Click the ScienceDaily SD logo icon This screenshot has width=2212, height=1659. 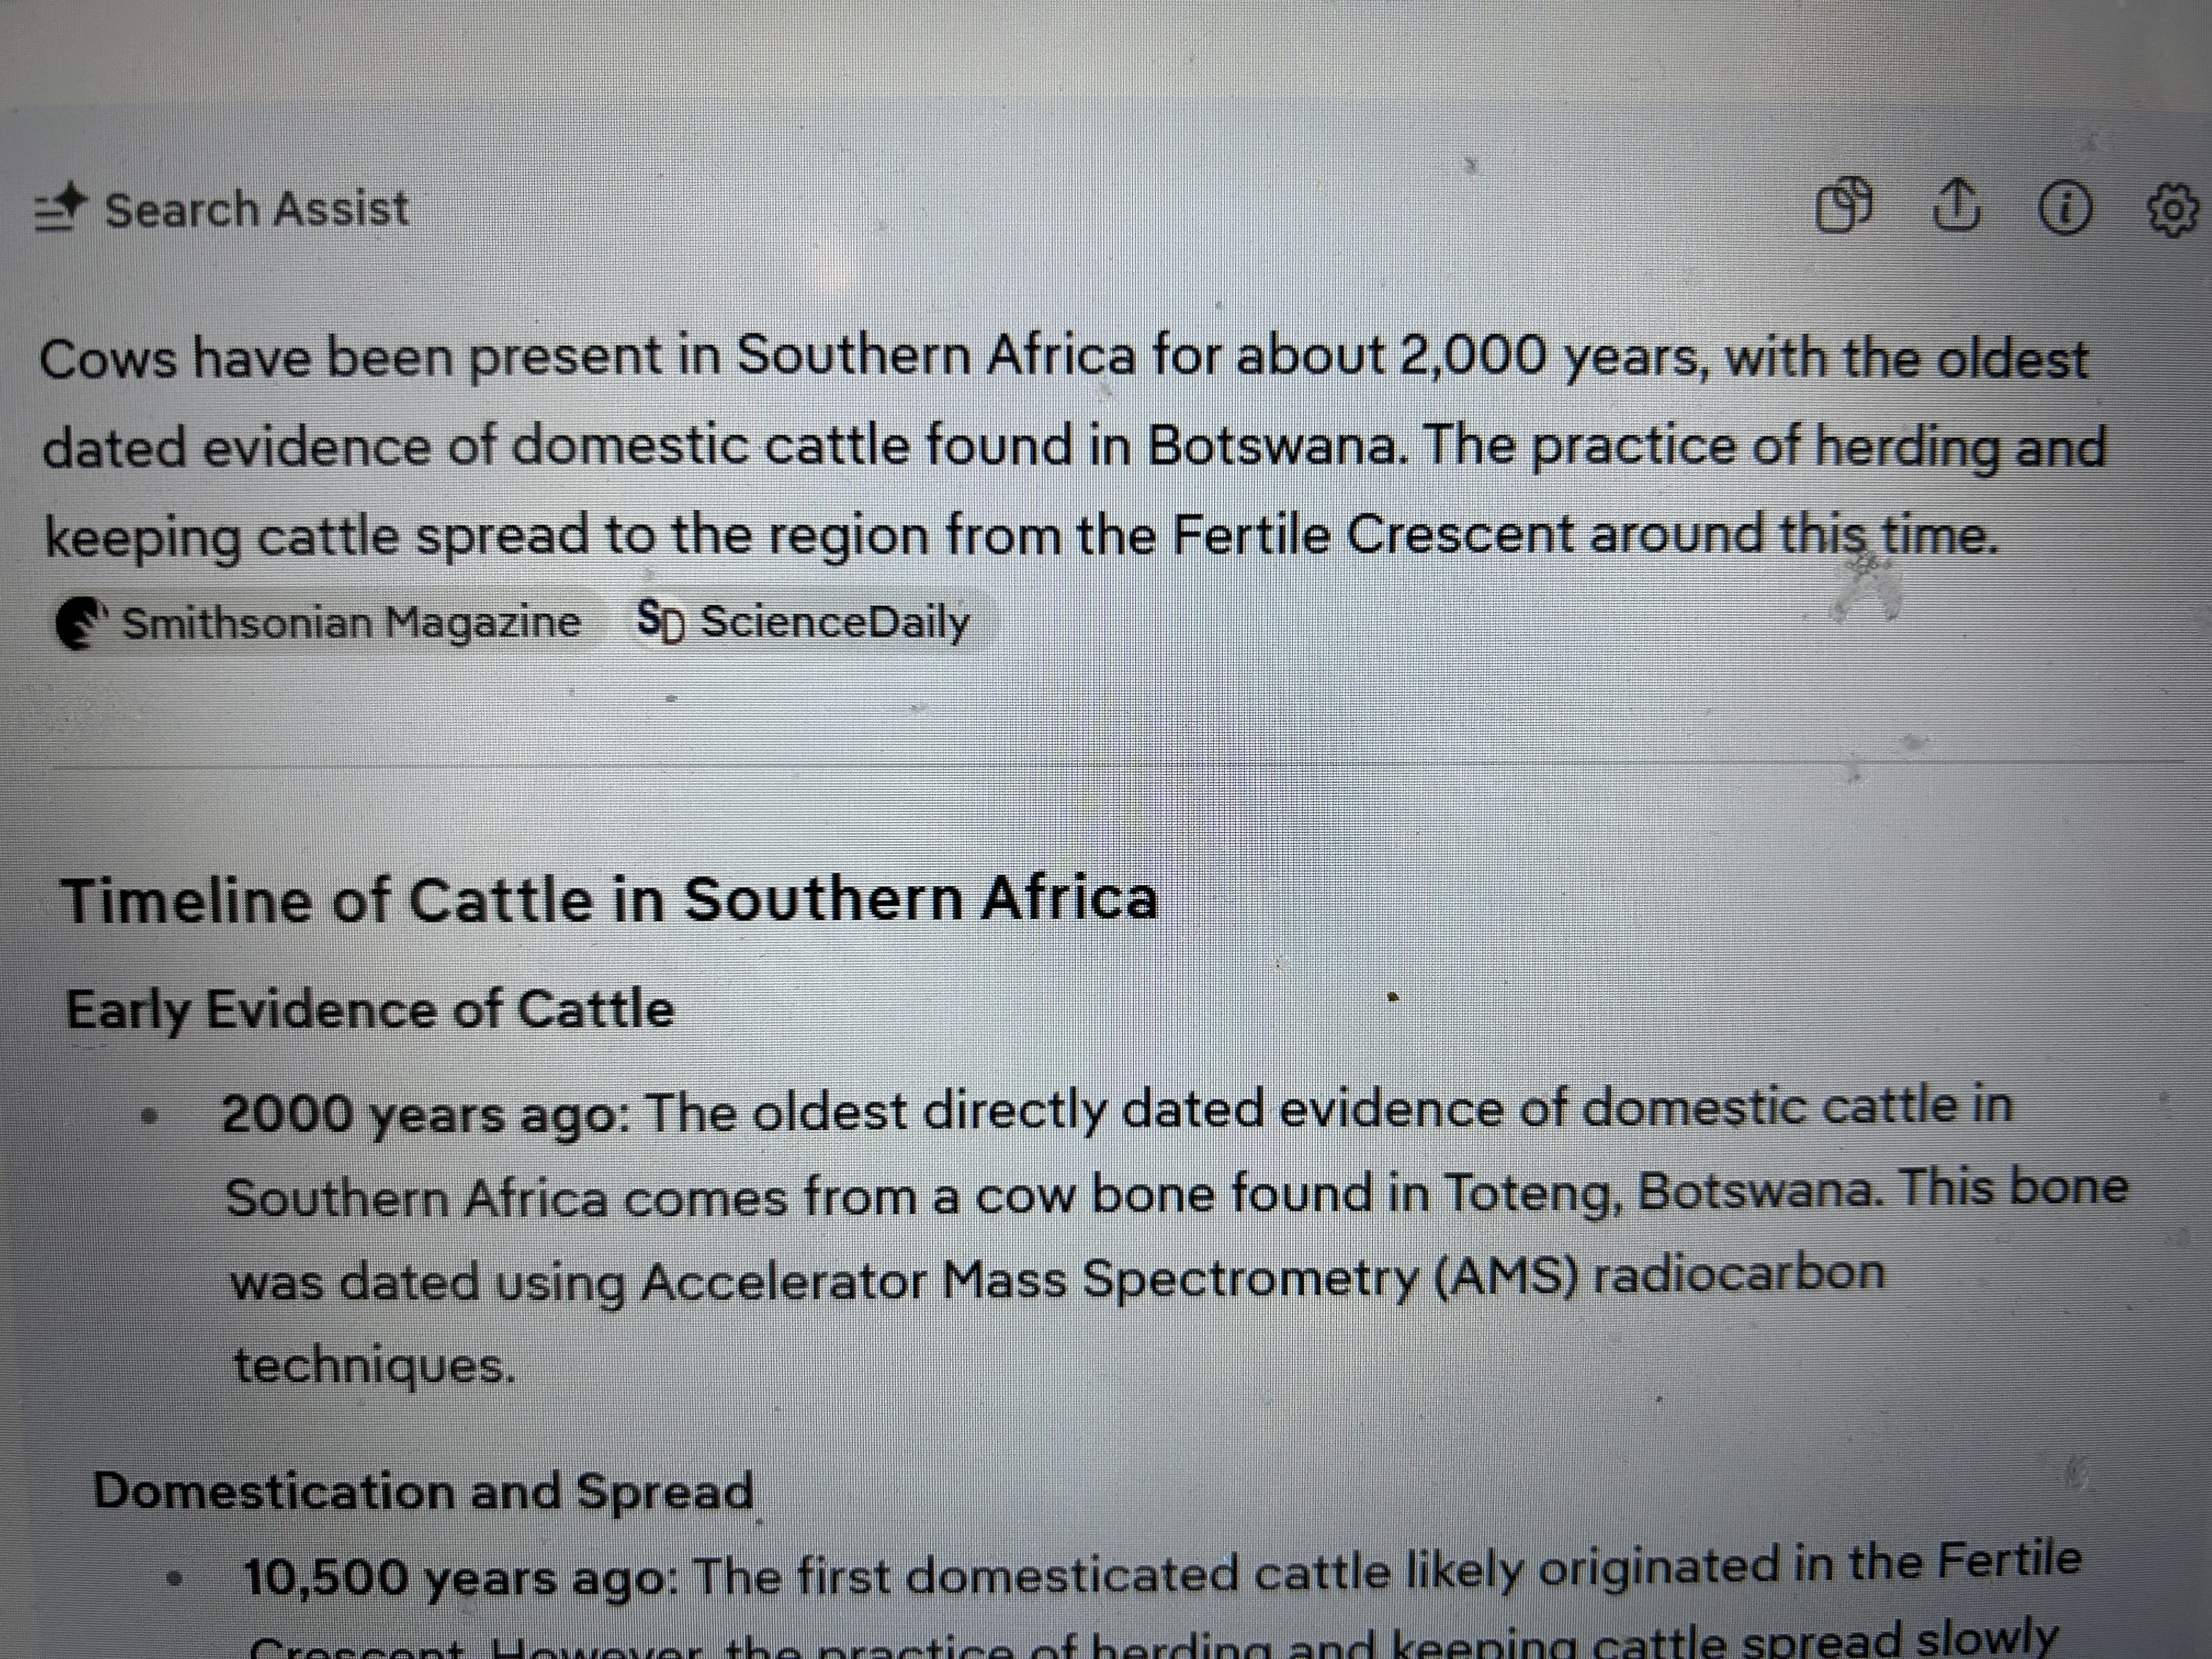661,621
